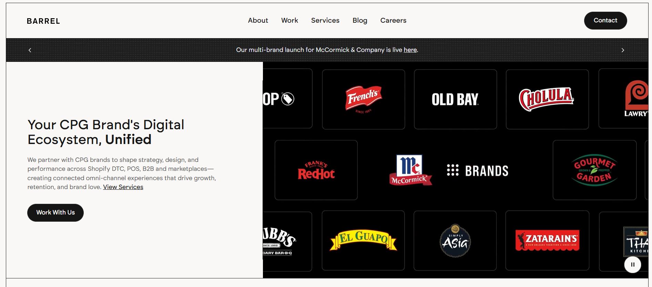Select the French's brand logo card
This screenshot has height=287, width=652.
click(x=364, y=99)
